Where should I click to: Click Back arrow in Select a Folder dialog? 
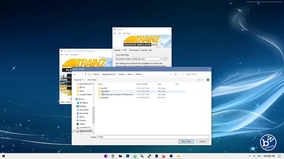75,74
